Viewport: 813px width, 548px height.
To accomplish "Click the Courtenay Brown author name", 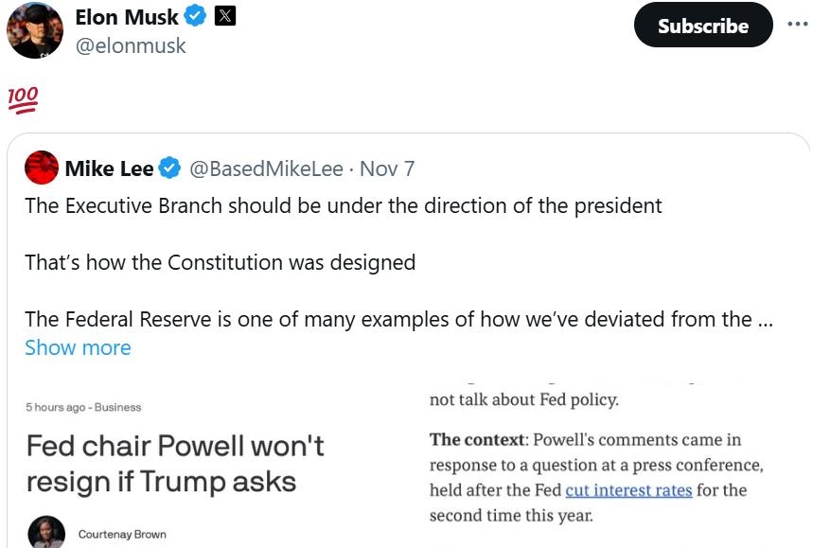I will point(122,535).
